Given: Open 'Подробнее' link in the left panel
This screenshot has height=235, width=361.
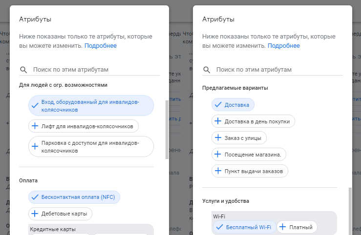Looking at the screenshot, I should [x=101, y=46].
